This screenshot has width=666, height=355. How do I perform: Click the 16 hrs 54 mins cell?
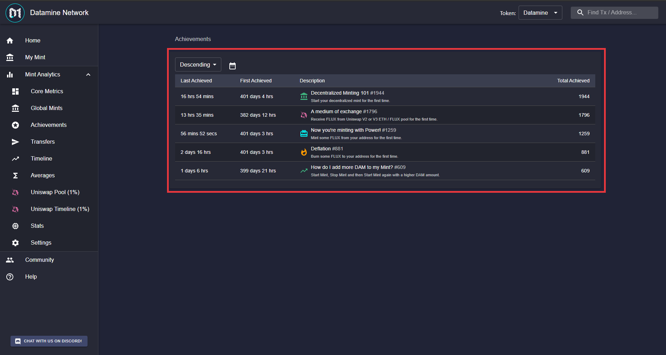[x=197, y=96]
